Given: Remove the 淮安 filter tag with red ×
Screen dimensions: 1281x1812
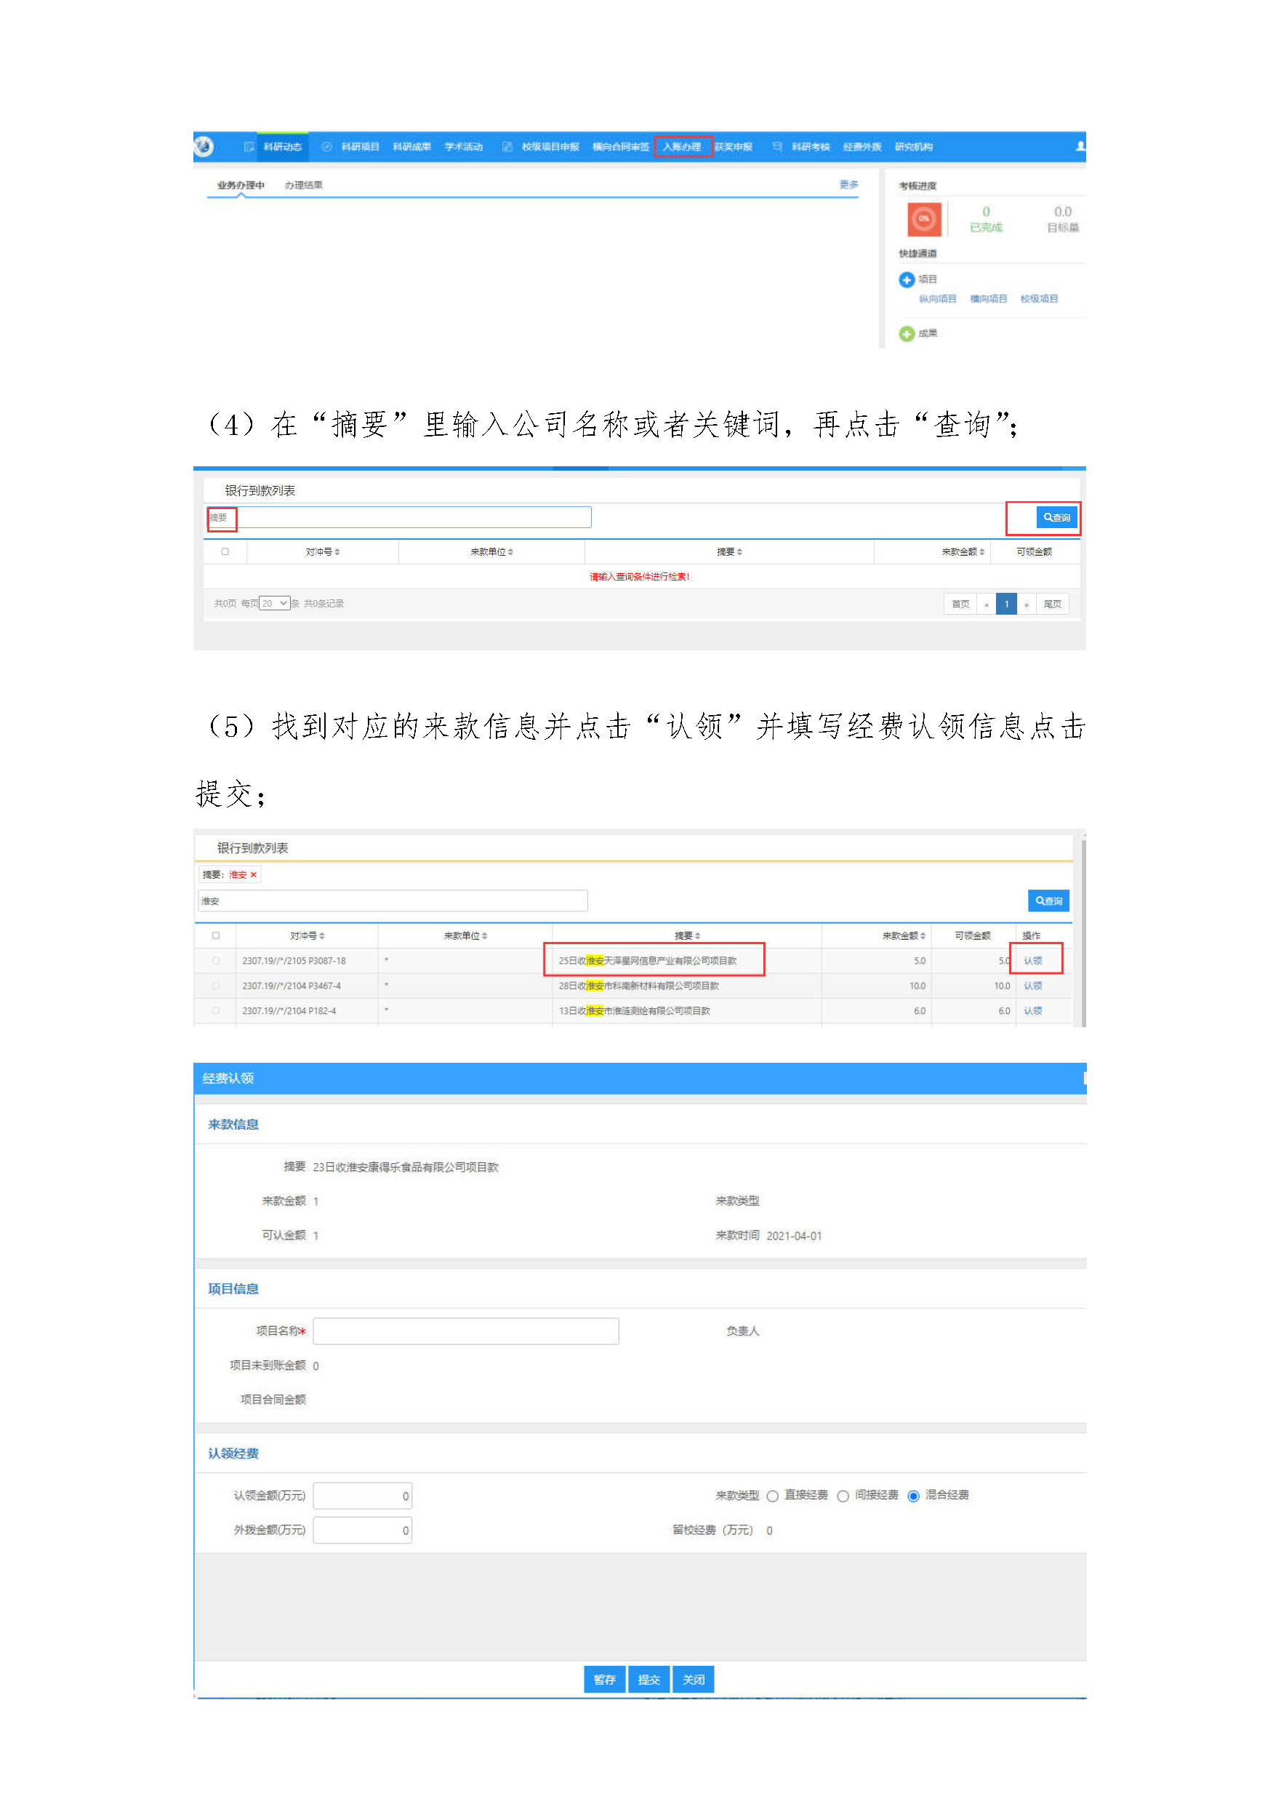Looking at the screenshot, I should coord(253,874).
